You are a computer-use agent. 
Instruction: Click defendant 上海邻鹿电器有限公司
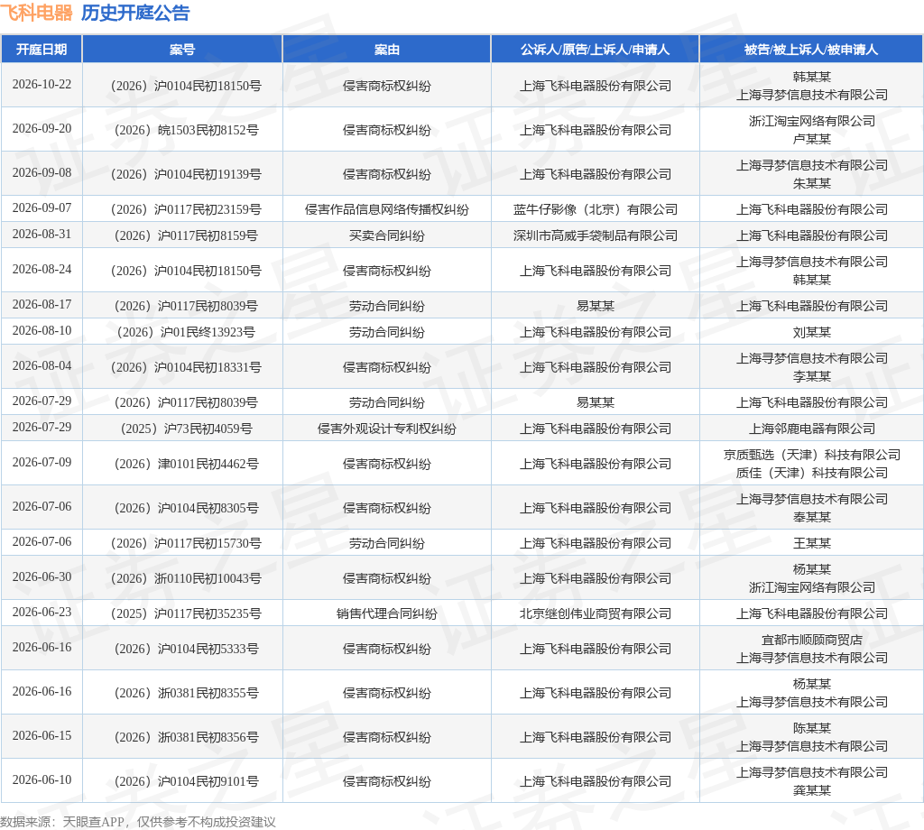(811, 429)
